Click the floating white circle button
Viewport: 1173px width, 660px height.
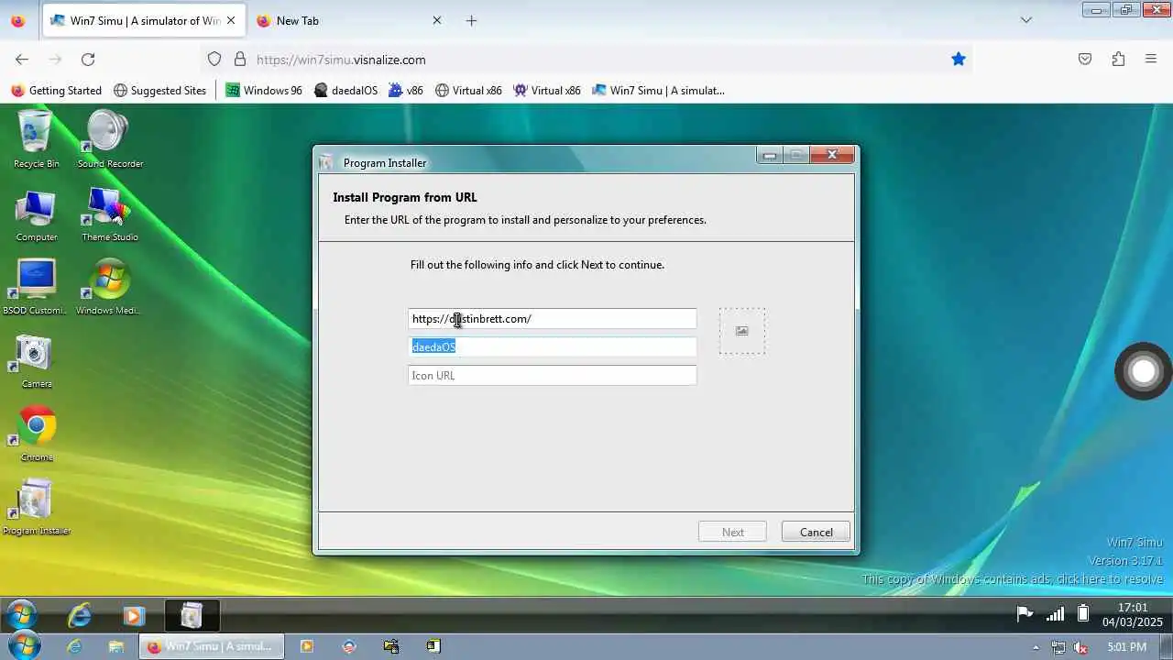[1143, 370]
